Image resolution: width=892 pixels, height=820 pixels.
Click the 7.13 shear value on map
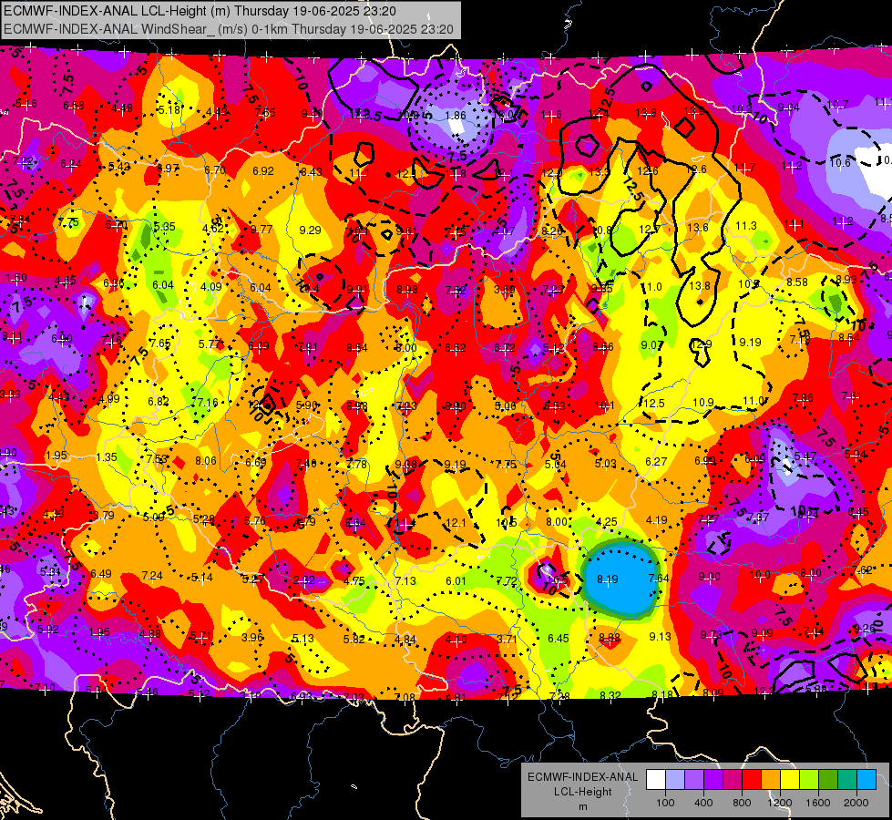tap(405, 581)
